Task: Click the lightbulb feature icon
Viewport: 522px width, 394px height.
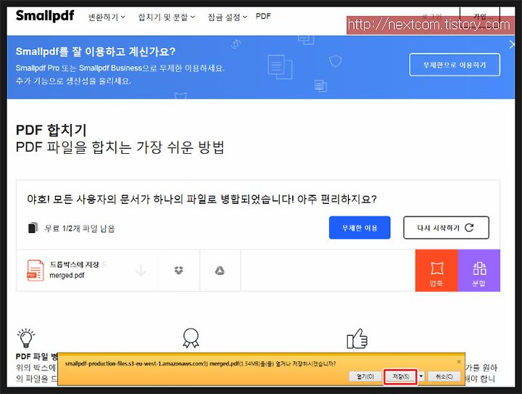Action: point(26,338)
